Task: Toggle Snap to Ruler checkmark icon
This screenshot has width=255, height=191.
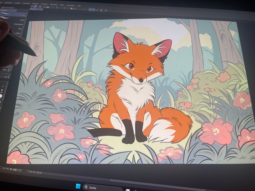Action: point(90,9)
